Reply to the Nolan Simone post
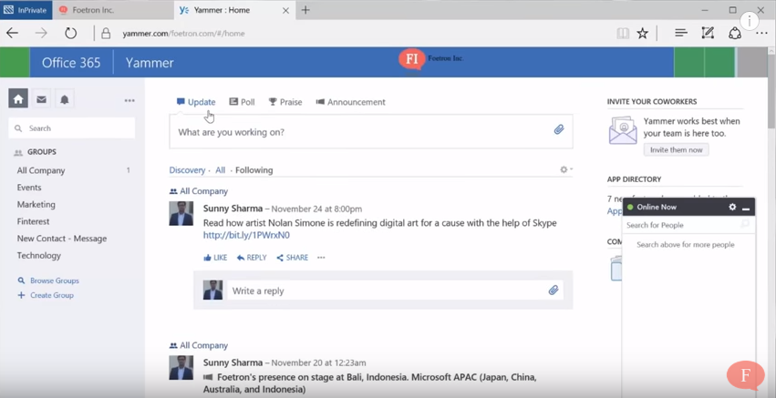This screenshot has width=776, height=398. (252, 258)
